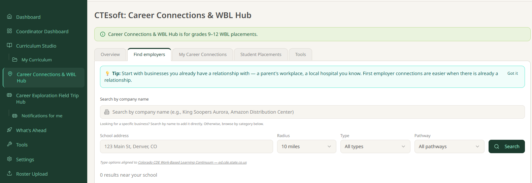Image resolution: width=532 pixels, height=183 pixels.
Task: Expand the All pathways dropdown
Action: 449,146
